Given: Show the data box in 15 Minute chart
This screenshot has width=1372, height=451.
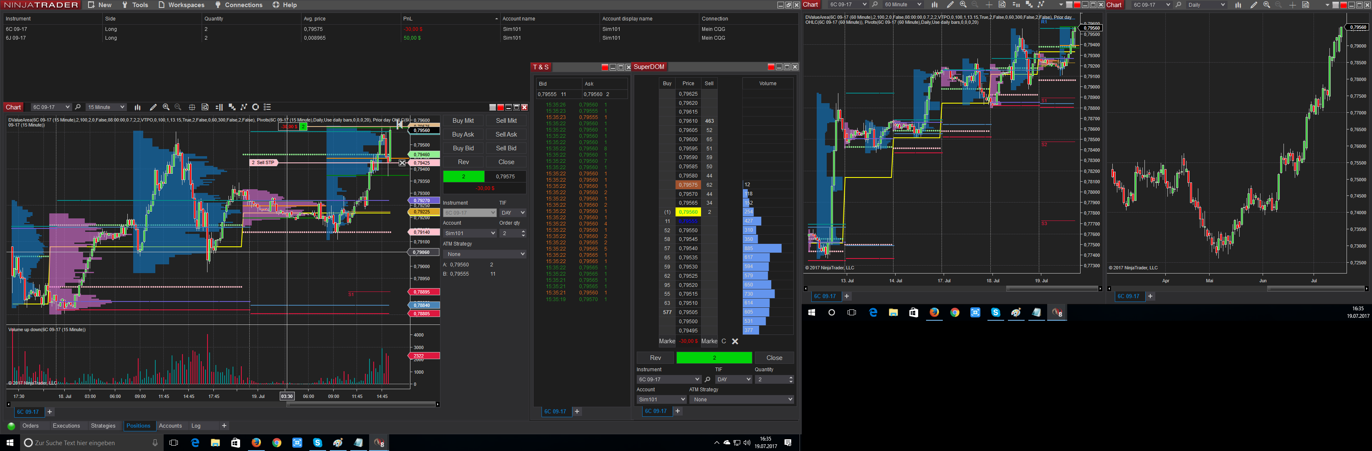Looking at the screenshot, I should click(x=205, y=107).
